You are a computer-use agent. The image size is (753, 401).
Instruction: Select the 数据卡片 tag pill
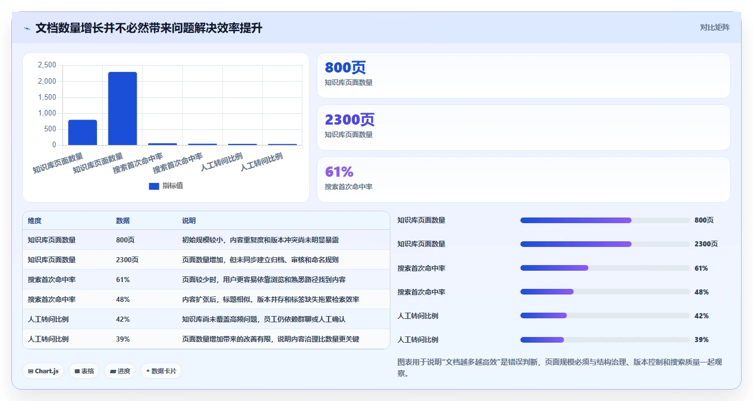(x=161, y=371)
